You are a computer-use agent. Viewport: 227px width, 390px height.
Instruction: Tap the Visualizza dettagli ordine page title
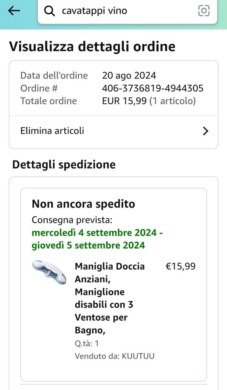click(92, 47)
